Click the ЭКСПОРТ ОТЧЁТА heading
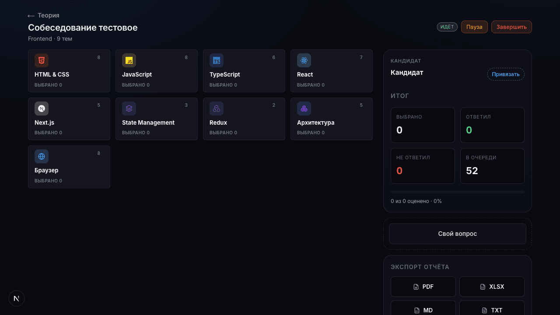The height and width of the screenshot is (315, 560). [x=420, y=267]
